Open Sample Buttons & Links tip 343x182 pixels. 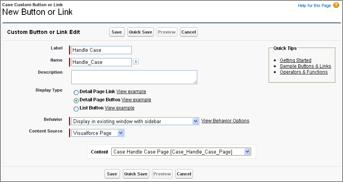click(x=305, y=66)
